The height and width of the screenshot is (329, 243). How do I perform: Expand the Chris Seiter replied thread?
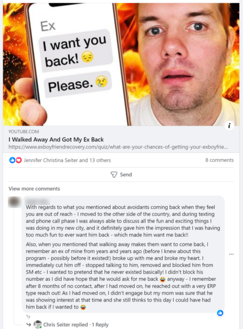tap(76, 325)
